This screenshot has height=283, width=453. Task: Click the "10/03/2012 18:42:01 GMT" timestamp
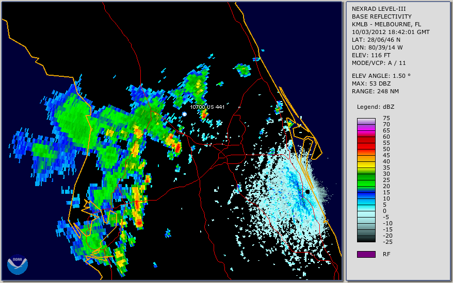[391, 32]
